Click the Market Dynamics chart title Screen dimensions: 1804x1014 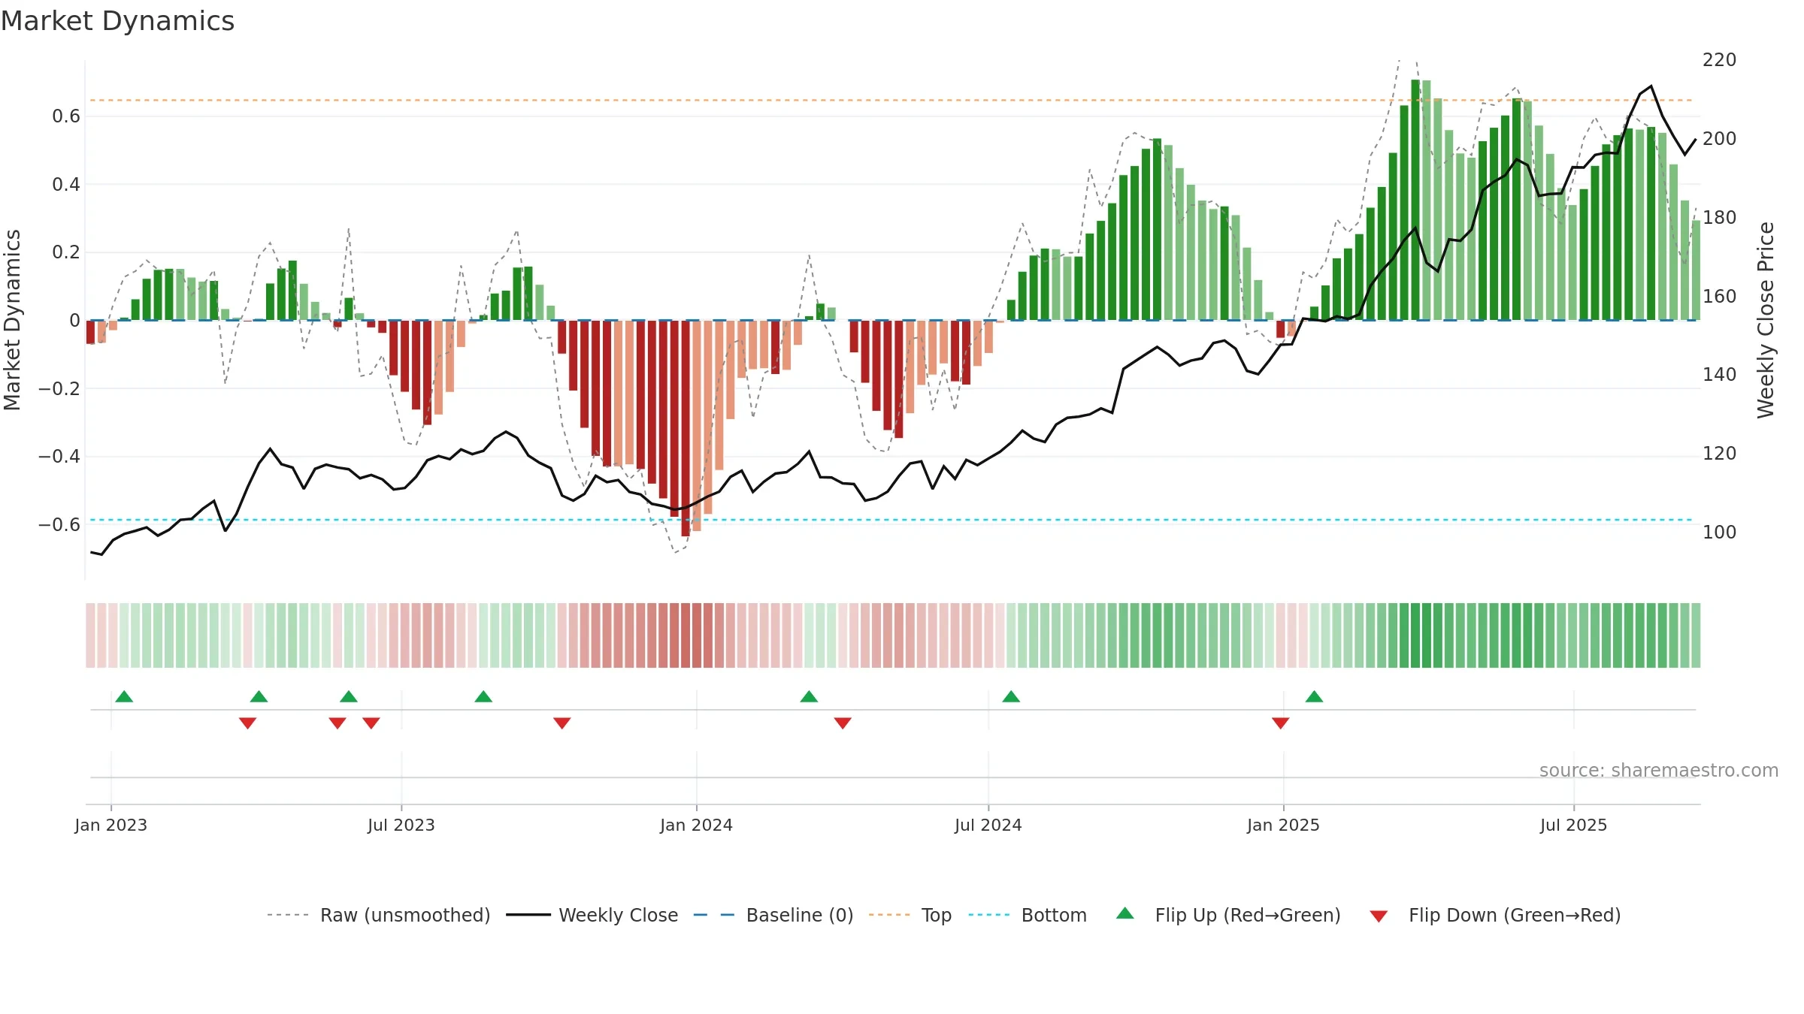click(x=117, y=21)
